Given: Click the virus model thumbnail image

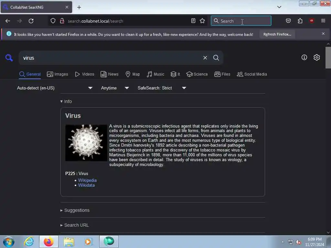Looking at the screenshot, I should point(86,143).
